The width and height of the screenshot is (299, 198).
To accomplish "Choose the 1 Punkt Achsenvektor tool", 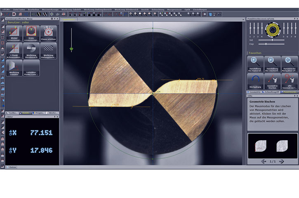I will (x=14, y=51).
